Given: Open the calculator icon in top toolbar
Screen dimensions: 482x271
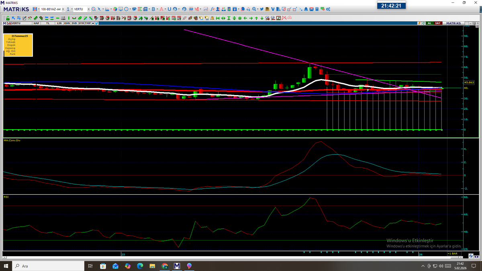Looking at the screenshot, I should point(317,9).
